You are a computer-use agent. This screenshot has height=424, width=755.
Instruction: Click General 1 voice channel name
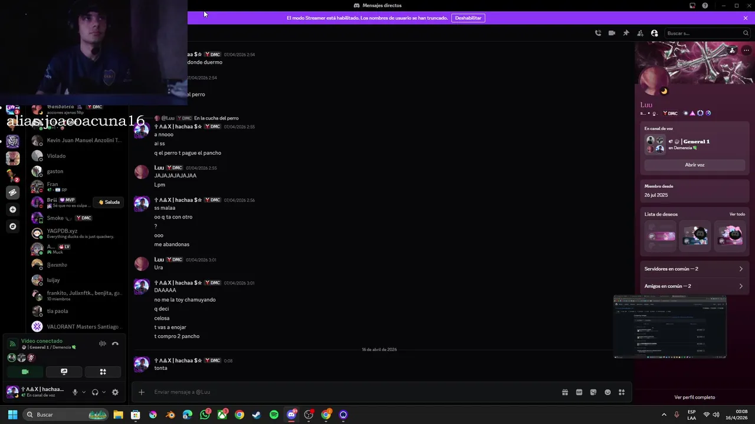(x=696, y=141)
